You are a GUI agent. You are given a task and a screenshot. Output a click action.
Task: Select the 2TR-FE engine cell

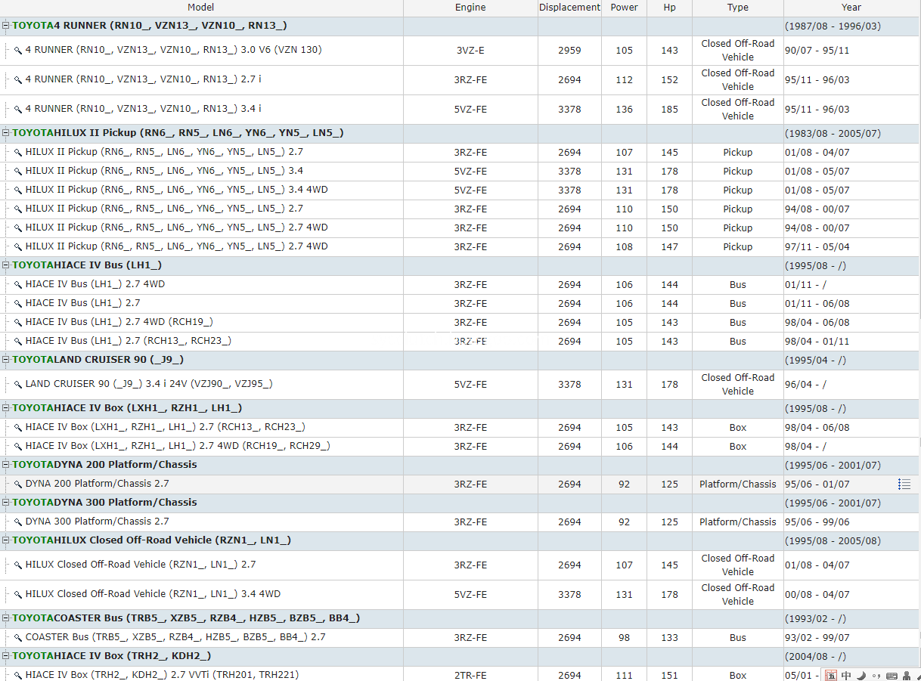470,676
